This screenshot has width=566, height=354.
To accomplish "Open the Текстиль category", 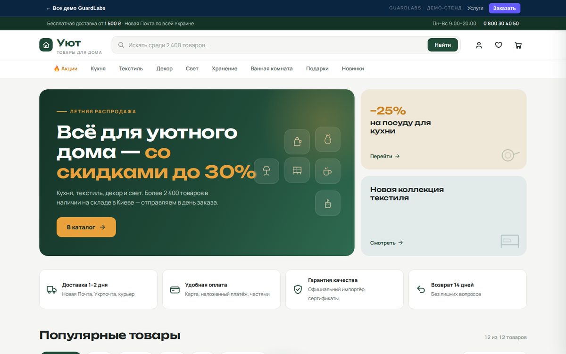I will pyautogui.click(x=131, y=68).
